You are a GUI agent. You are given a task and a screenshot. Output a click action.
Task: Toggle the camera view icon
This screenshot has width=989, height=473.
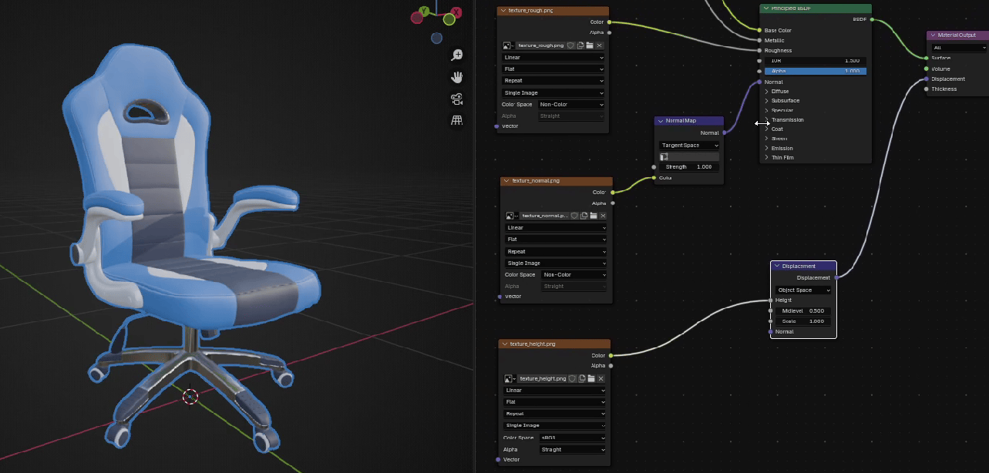457,99
